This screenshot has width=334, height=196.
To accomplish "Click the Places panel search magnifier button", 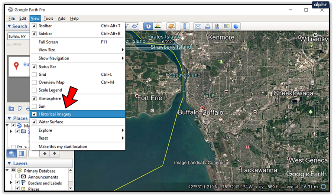I will (x=12, y=153).
